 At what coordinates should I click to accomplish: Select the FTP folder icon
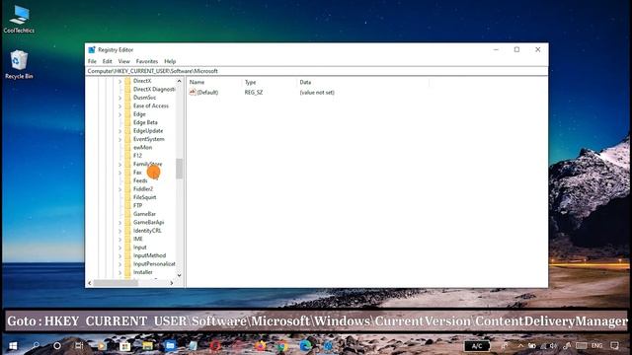(127, 206)
